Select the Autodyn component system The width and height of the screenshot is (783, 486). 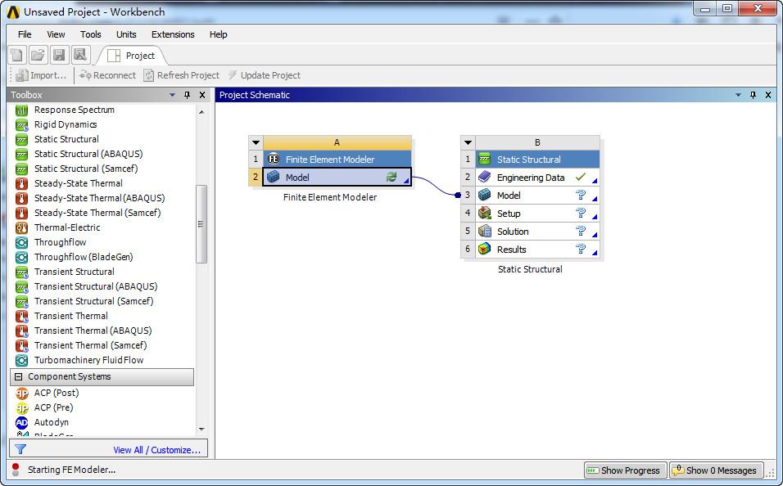(51, 422)
